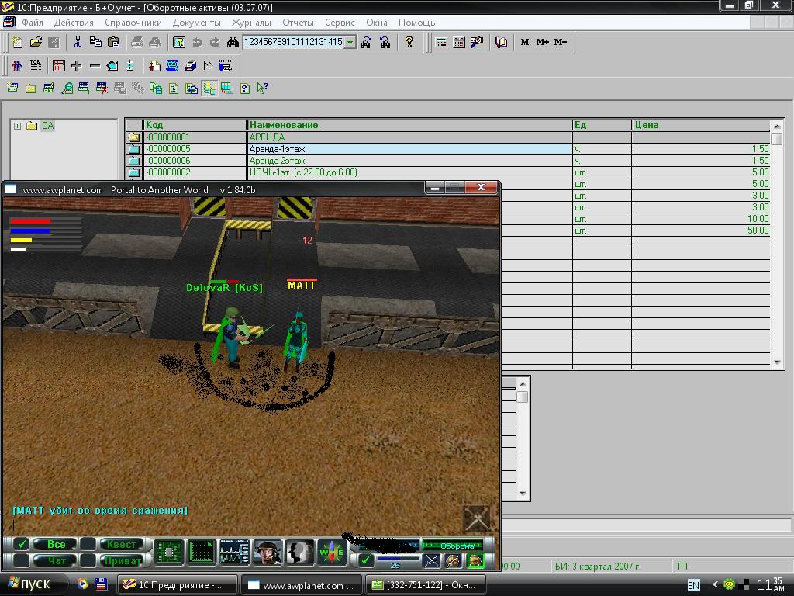Add a new list row icon
This screenshot has height=596, width=794.
click(12, 88)
